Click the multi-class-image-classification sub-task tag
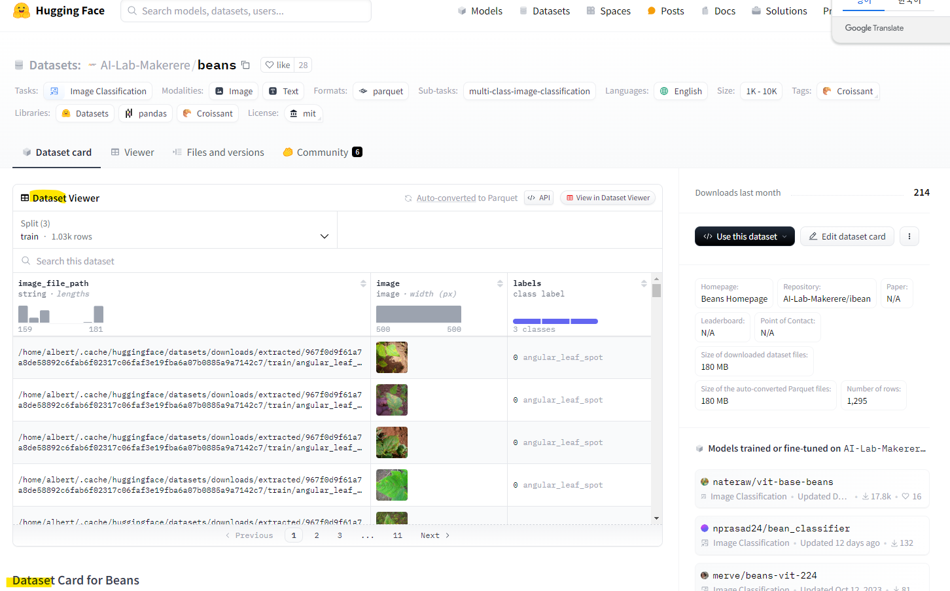Screen dimensions: 950x591 tap(529, 91)
